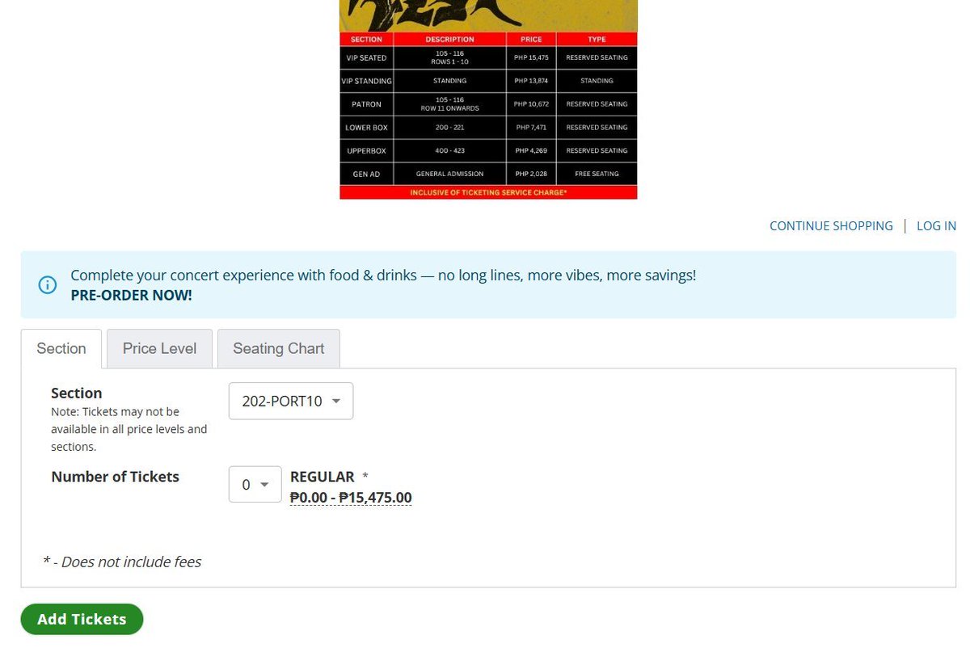The width and height of the screenshot is (970, 669).
Task: Open the Seating Chart tab
Action: [x=279, y=348]
